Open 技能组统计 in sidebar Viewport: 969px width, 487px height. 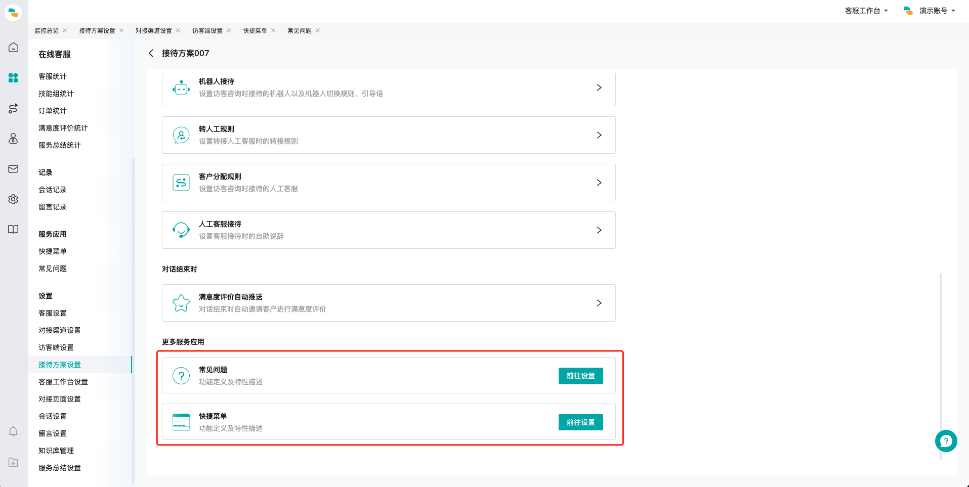(56, 94)
